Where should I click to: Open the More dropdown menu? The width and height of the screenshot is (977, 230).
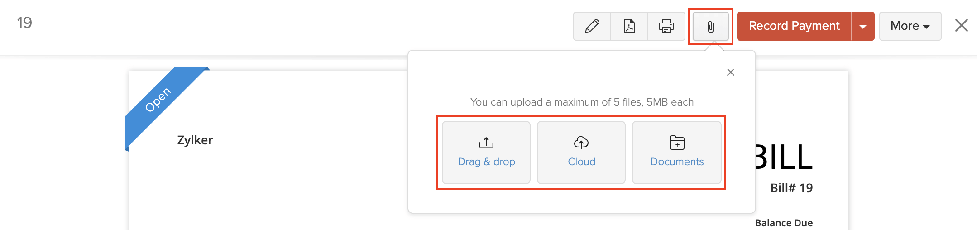point(910,26)
